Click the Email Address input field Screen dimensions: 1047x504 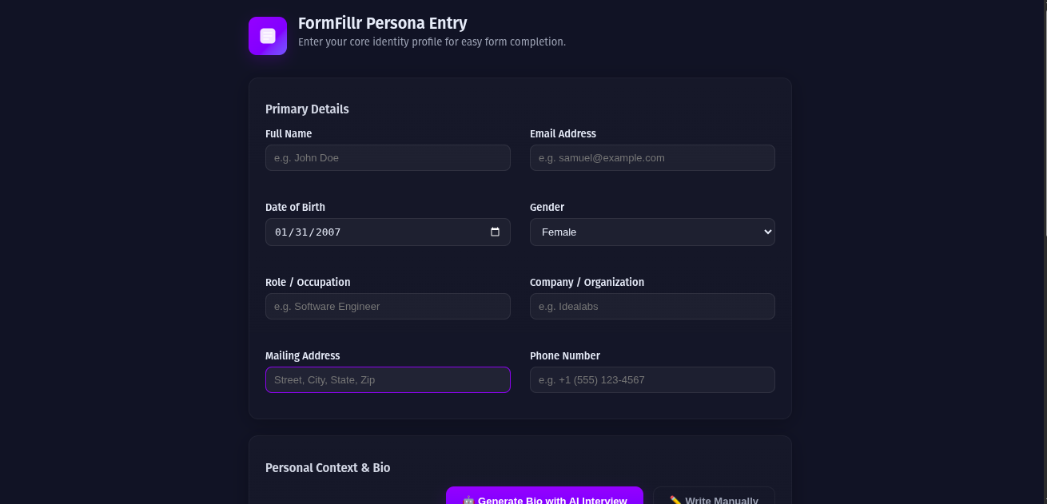pos(652,157)
